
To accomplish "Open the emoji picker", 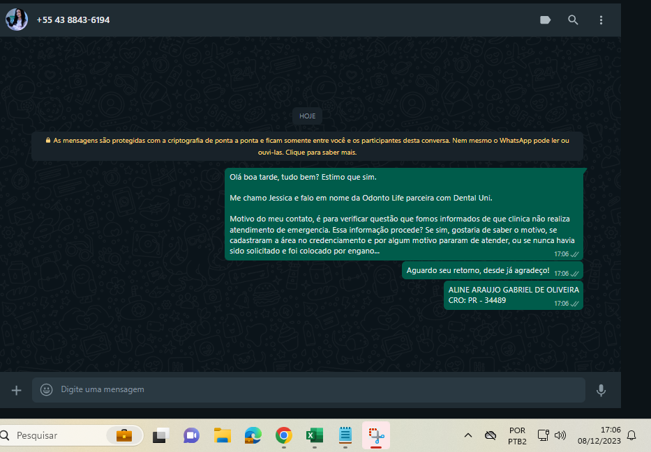I will tap(47, 389).
